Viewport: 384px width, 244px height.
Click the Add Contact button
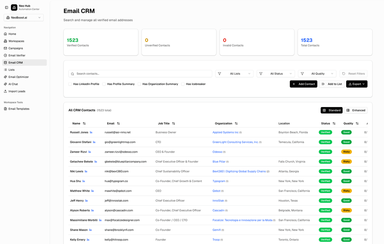(303, 84)
